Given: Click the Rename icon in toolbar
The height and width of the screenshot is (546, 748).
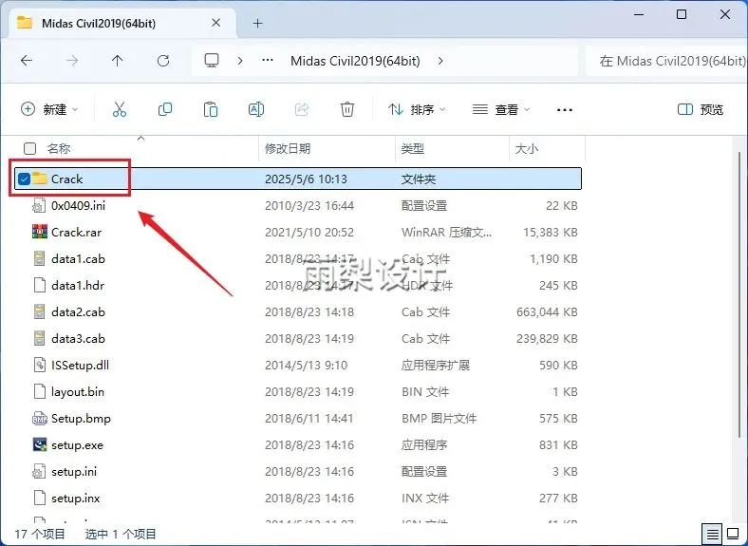Looking at the screenshot, I should [x=256, y=110].
